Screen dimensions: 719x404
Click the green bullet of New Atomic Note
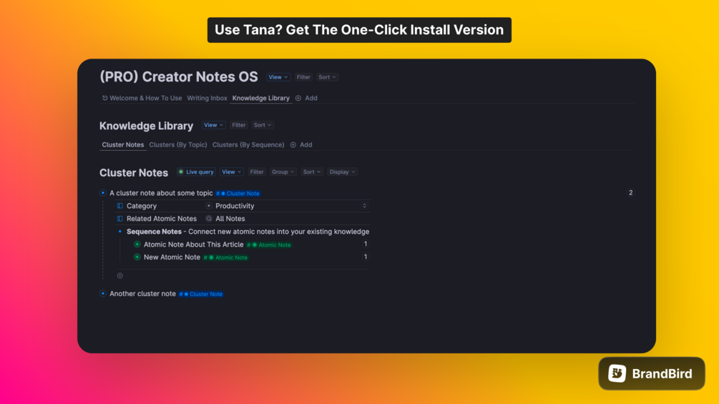click(137, 257)
